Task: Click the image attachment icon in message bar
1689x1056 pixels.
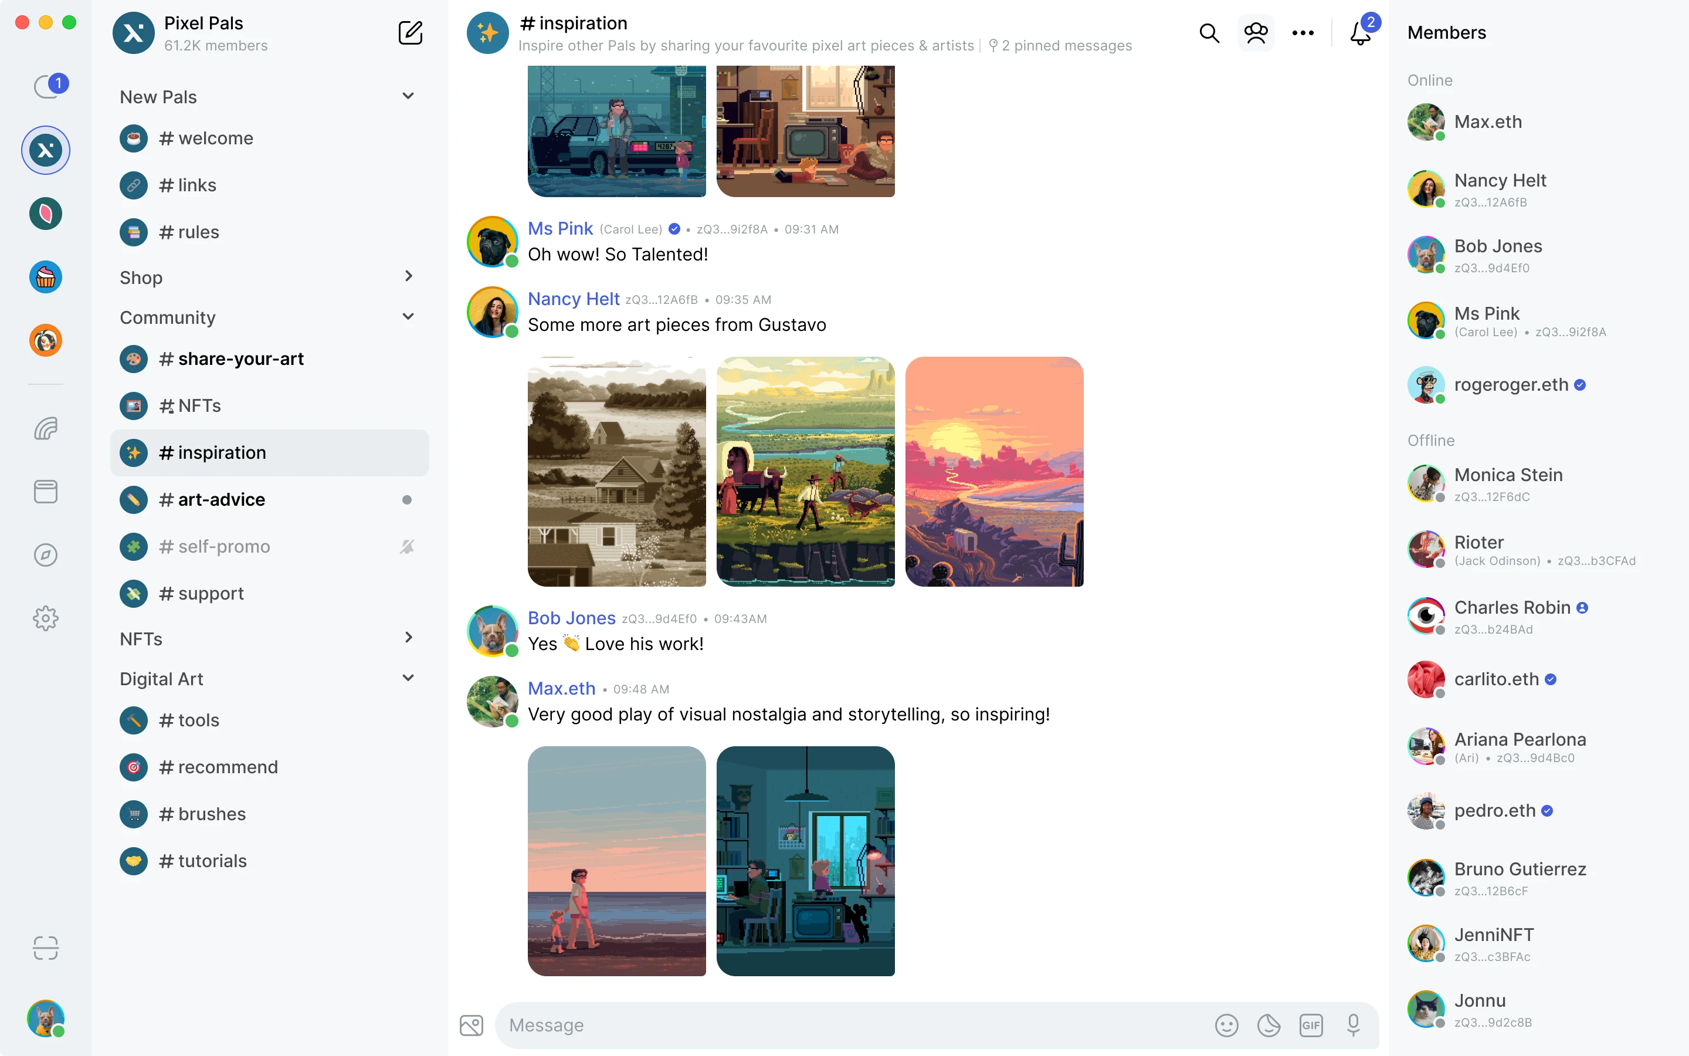Action: 472,1024
